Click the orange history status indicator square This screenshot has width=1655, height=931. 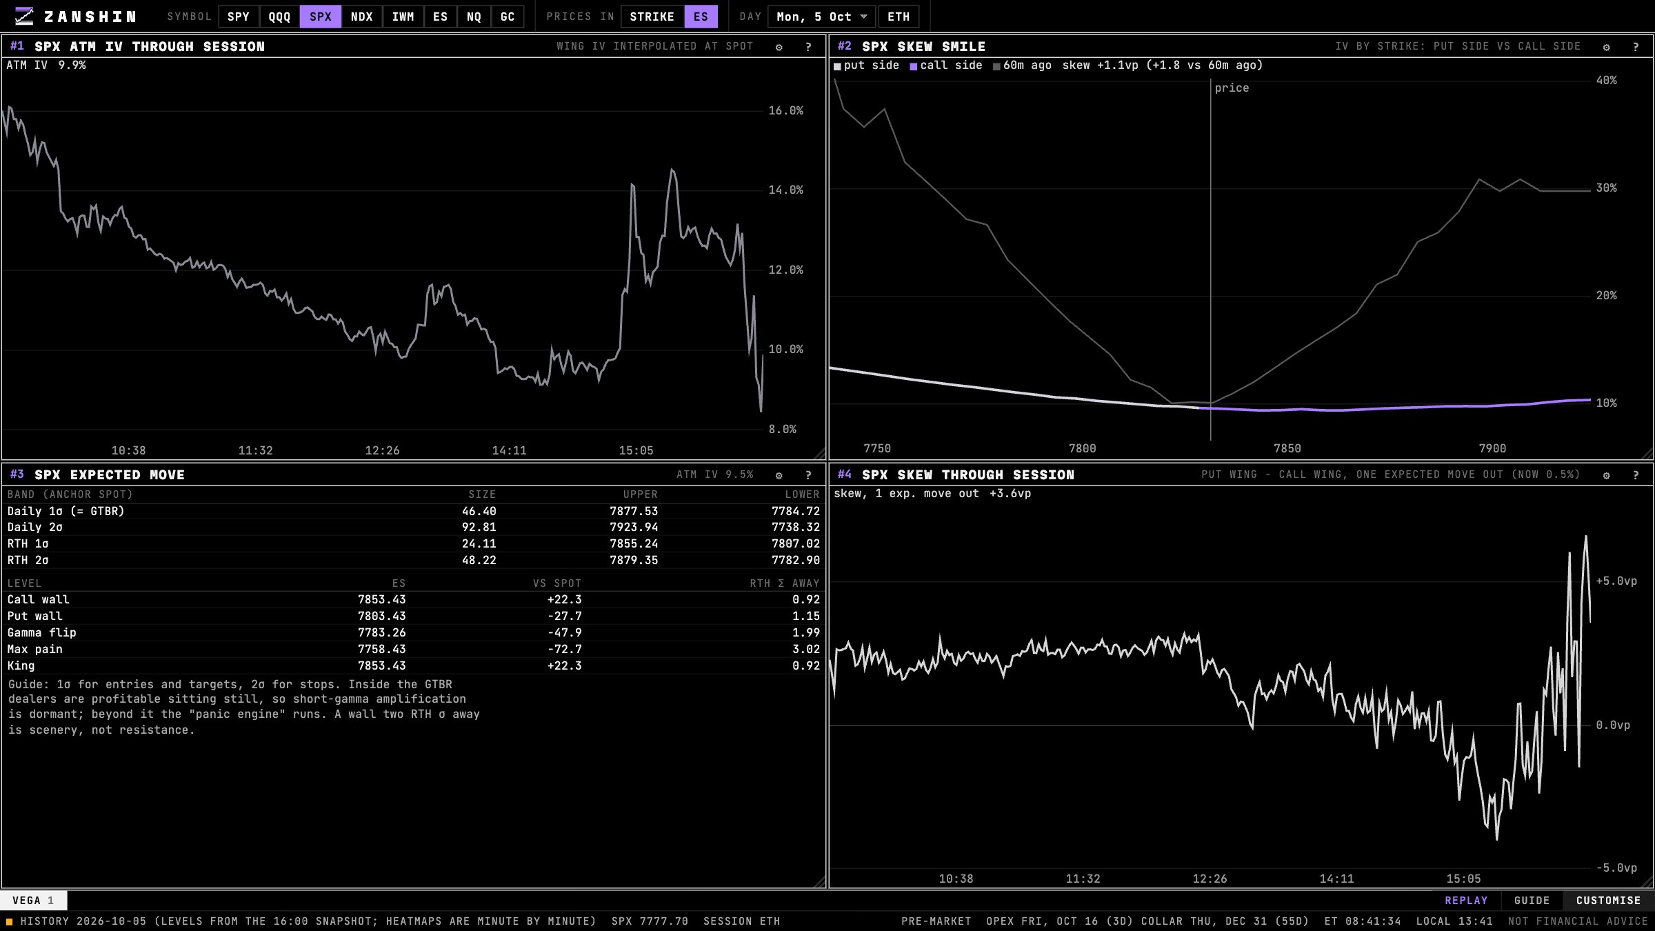(x=10, y=921)
